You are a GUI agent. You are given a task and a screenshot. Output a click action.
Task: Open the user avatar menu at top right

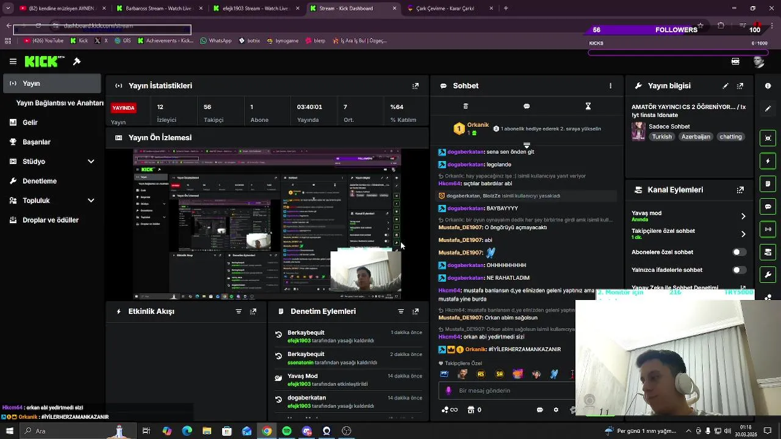pyautogui.click(x=758, y=62)
